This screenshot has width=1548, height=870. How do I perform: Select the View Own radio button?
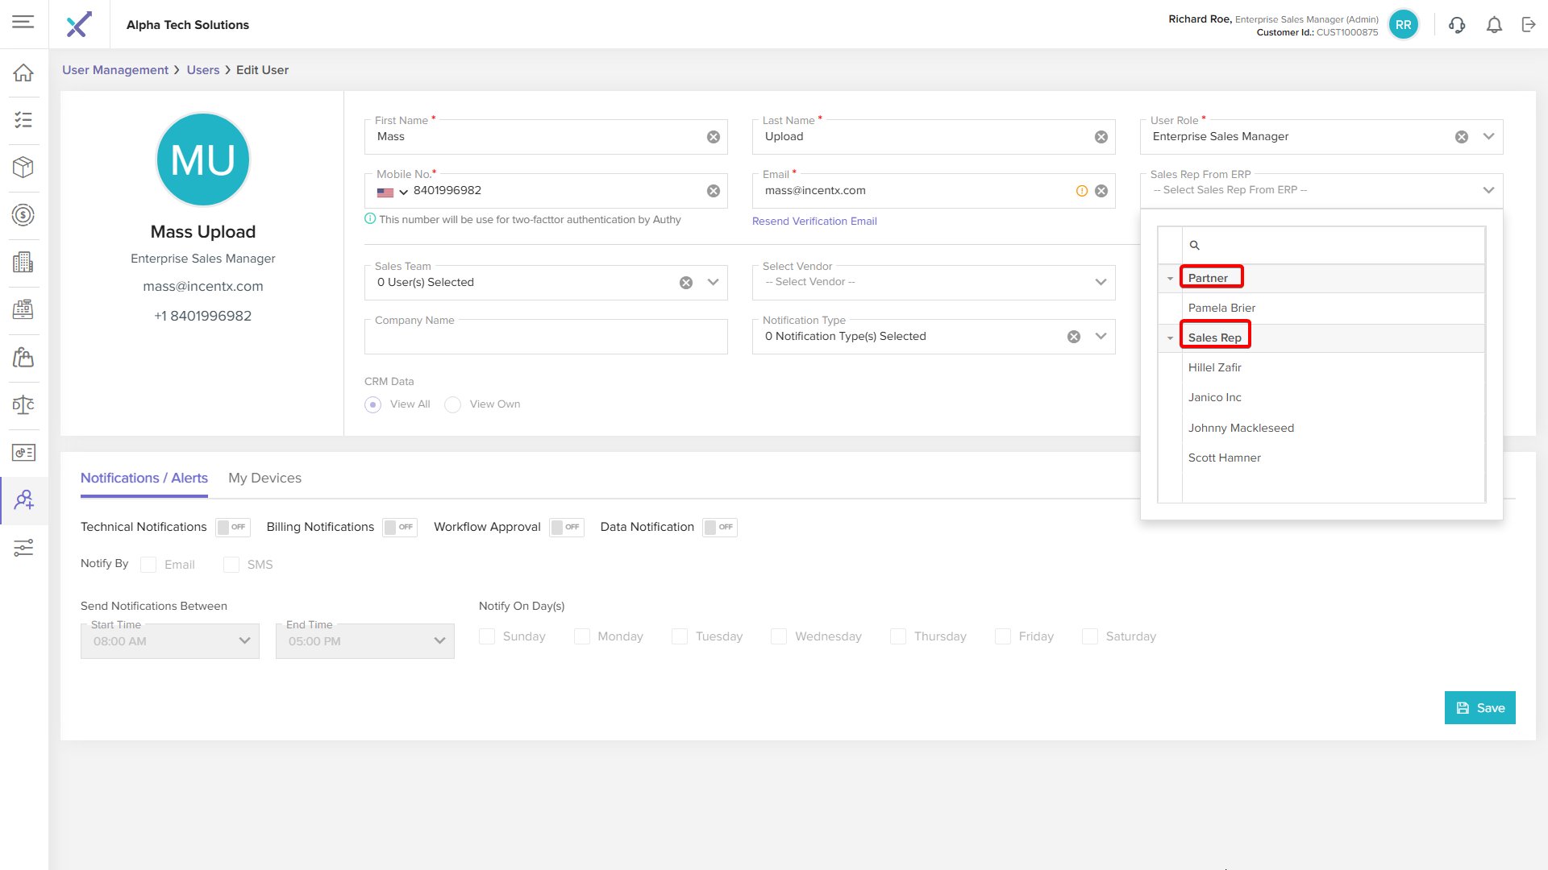453,404
